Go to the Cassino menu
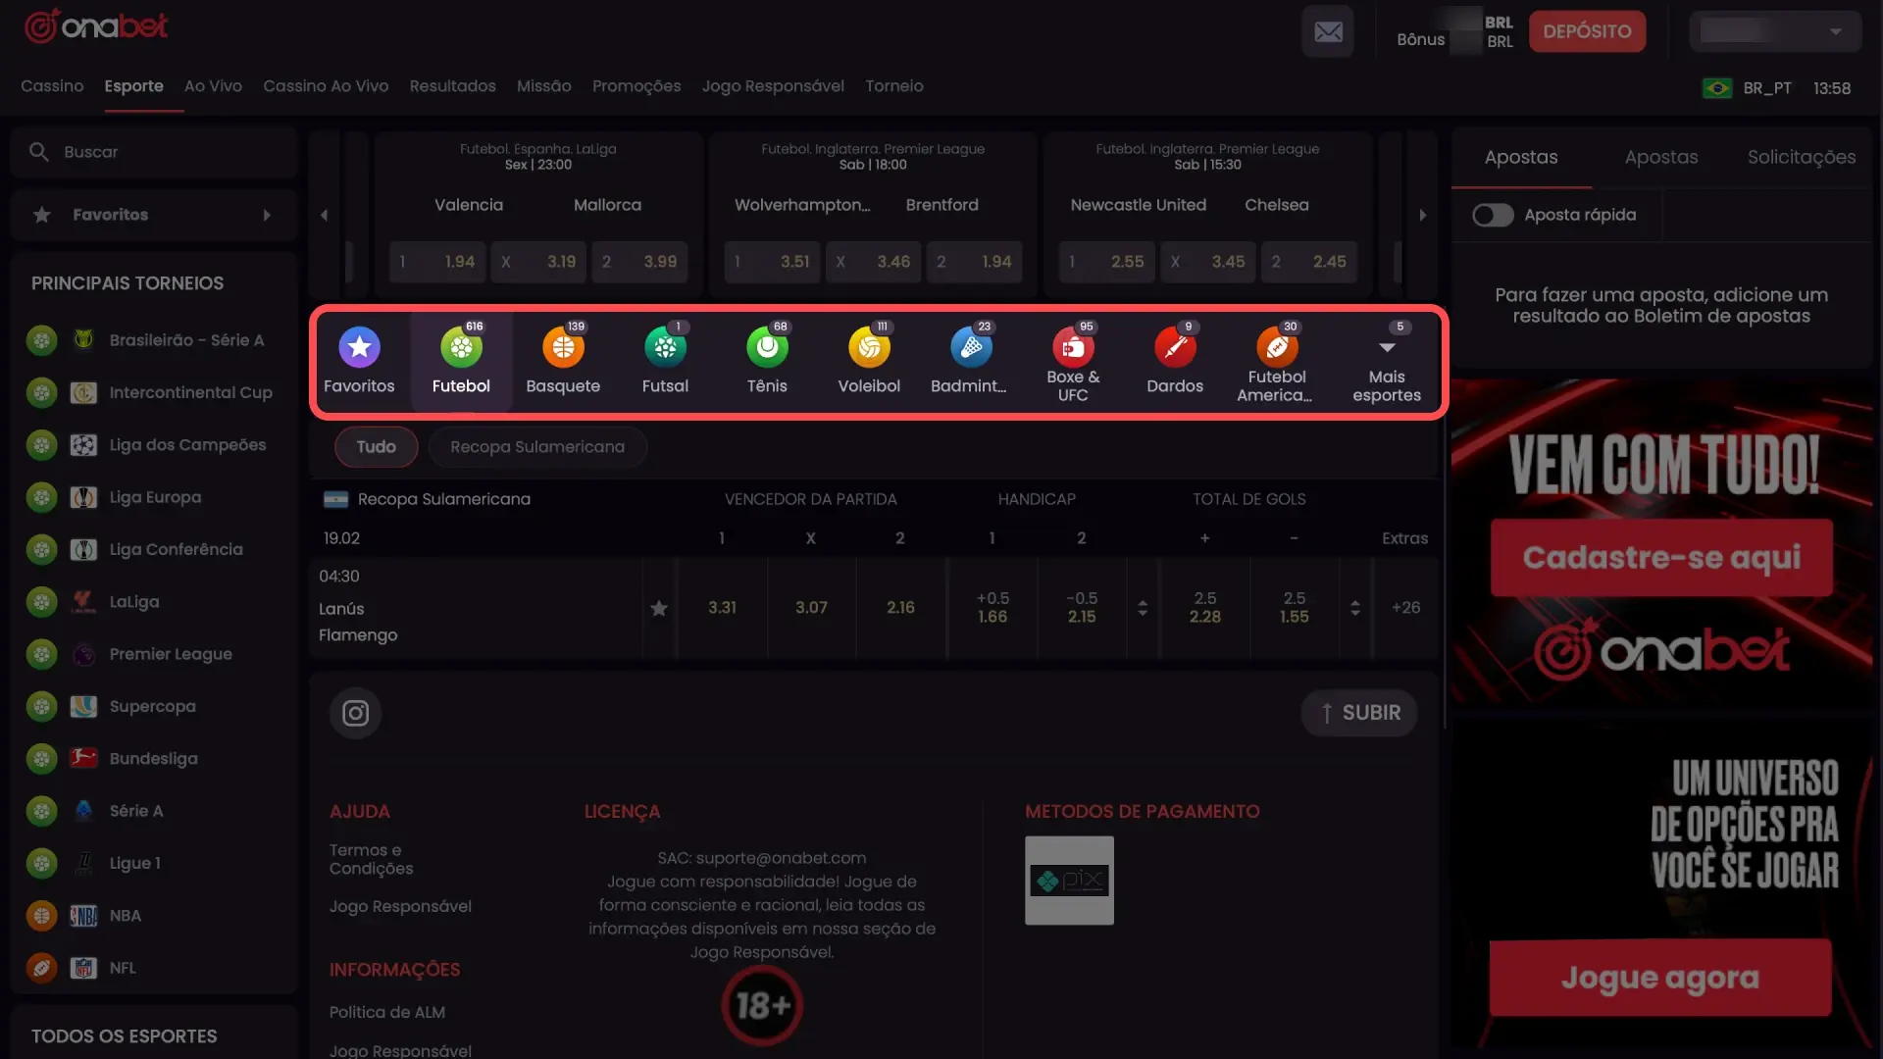The width and height of the screenshot is (1883, 1059). 52,86
